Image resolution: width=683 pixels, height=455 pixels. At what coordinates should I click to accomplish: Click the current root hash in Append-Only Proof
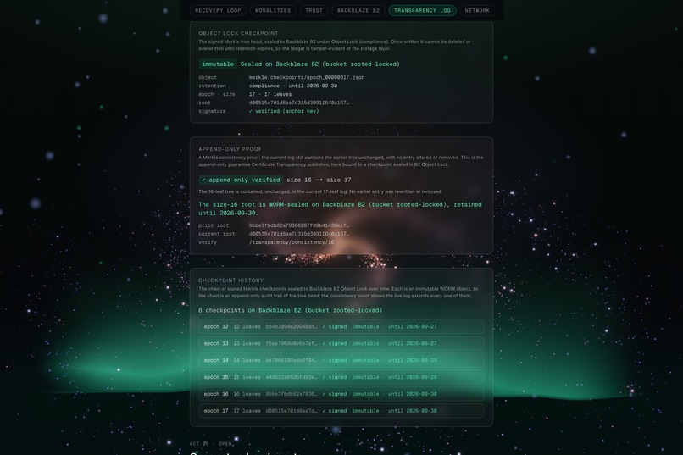pyautogui.click(x=299, y=234)
